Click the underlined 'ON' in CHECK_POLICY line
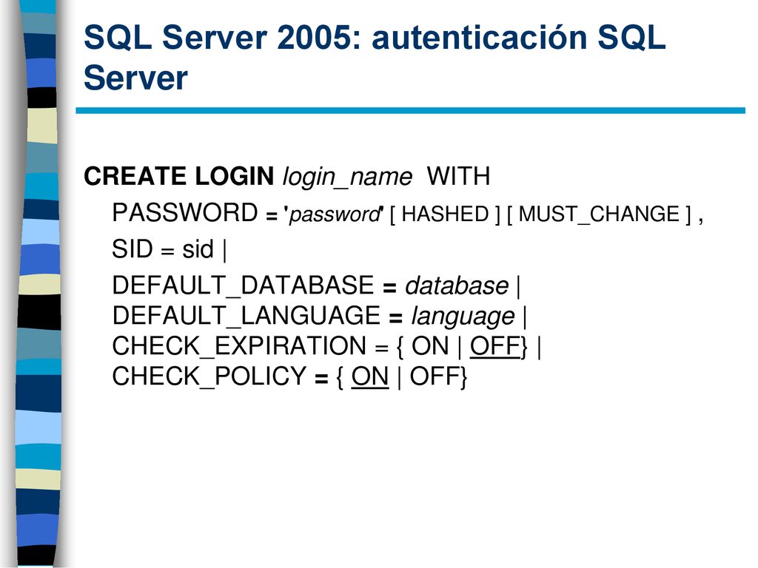The image size is (758, 568). pos(370,376)
